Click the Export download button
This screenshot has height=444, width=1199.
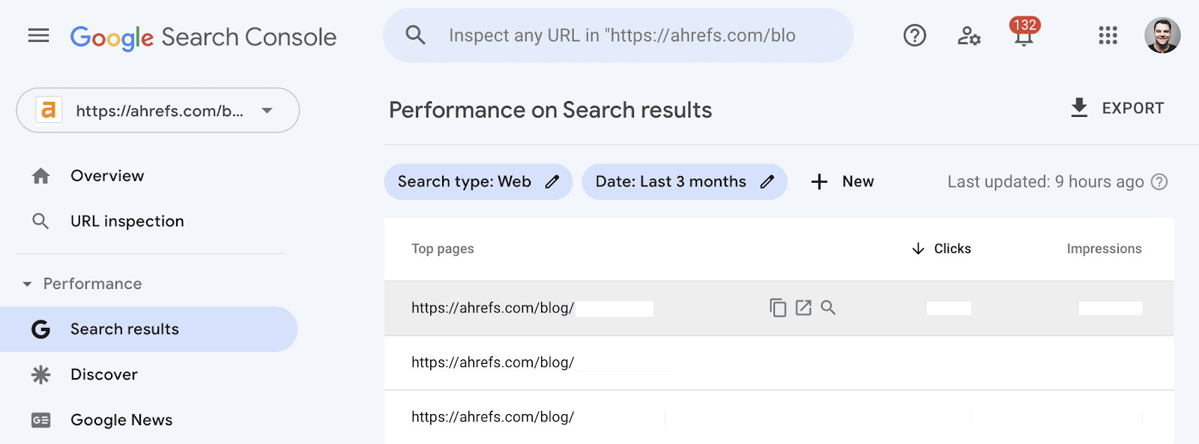click(1117, 109)
